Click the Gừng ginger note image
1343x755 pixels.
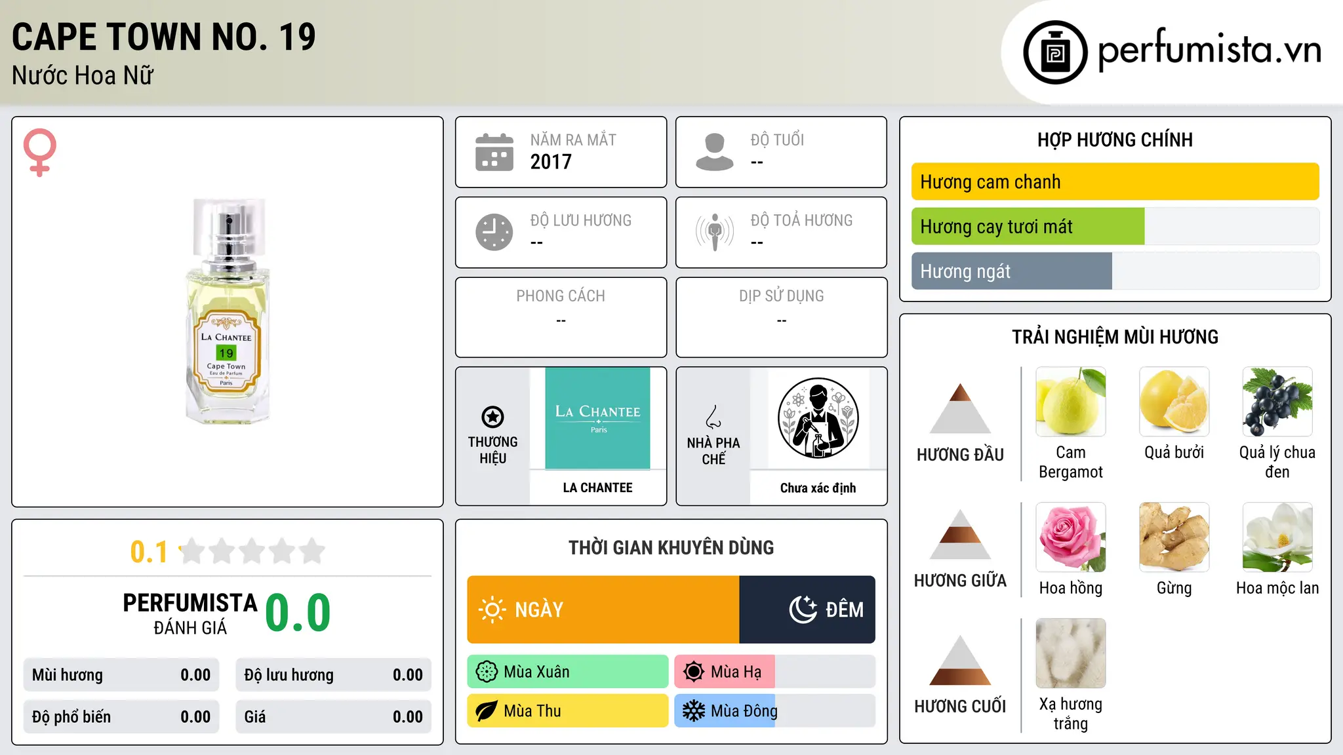[1174, 537]
